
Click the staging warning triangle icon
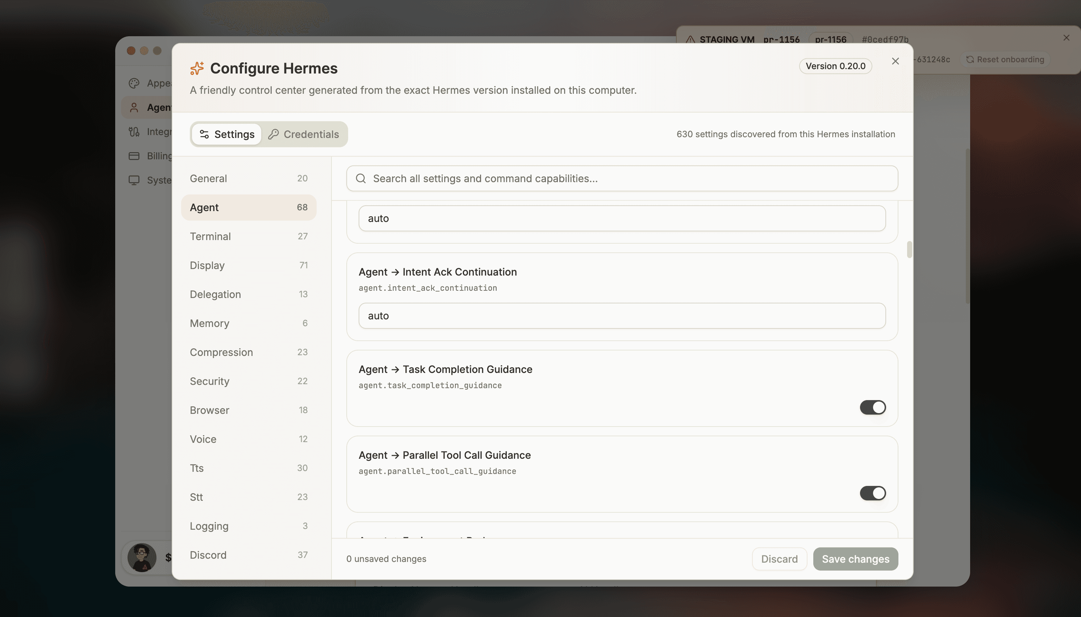690,39
